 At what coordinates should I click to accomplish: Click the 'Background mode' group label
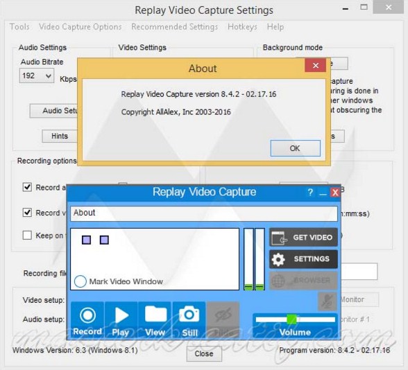[293, 48]
